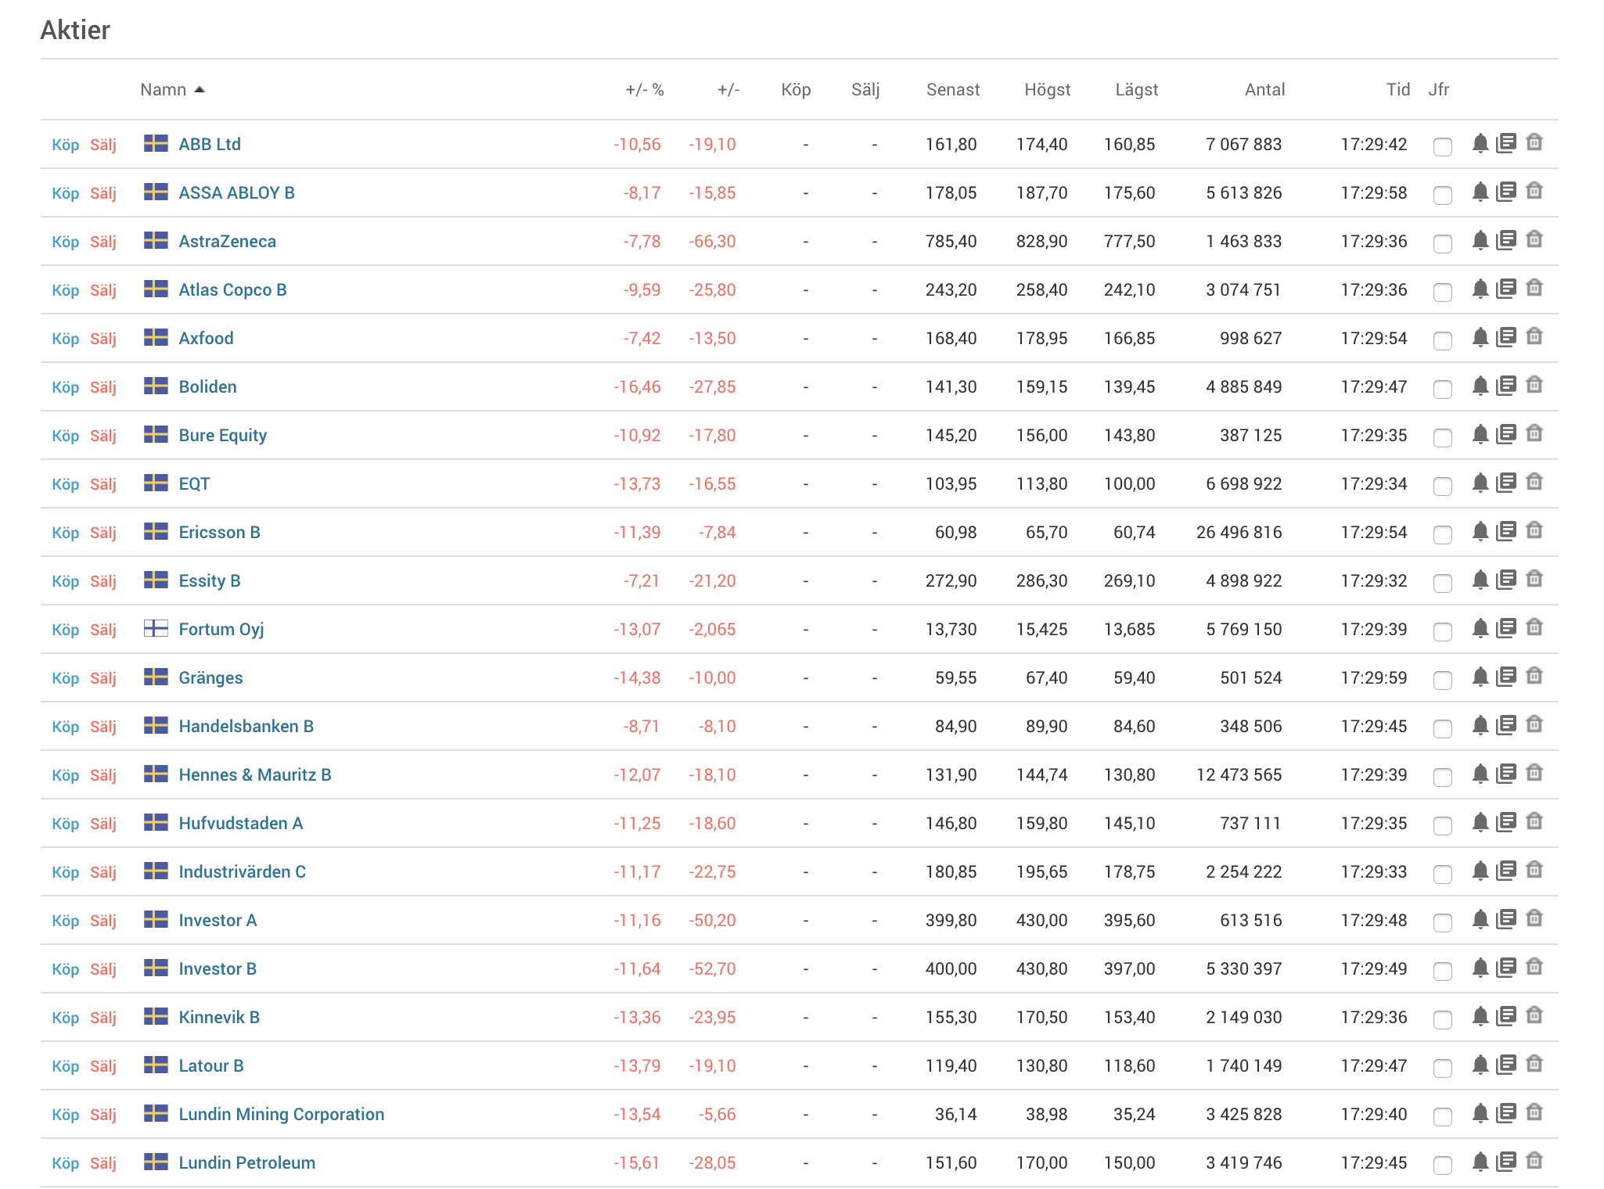Open the Lundin Mining Corporation link

click(x=282, y=1114)
